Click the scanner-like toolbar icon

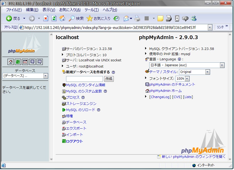pos(169,18)
